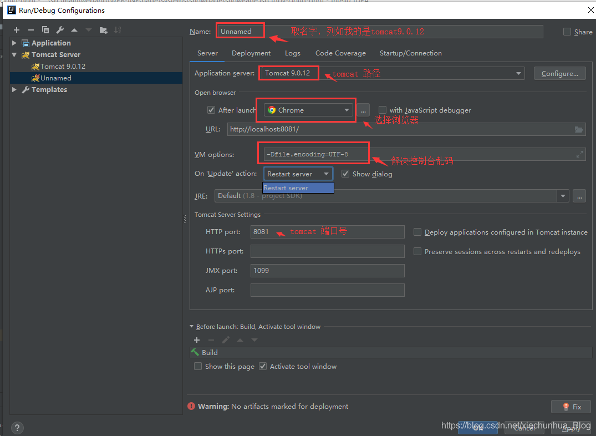Switch to the Code Coverage tab
The width and height of the screenshot is (596, 436).
[x=340, y=53]
